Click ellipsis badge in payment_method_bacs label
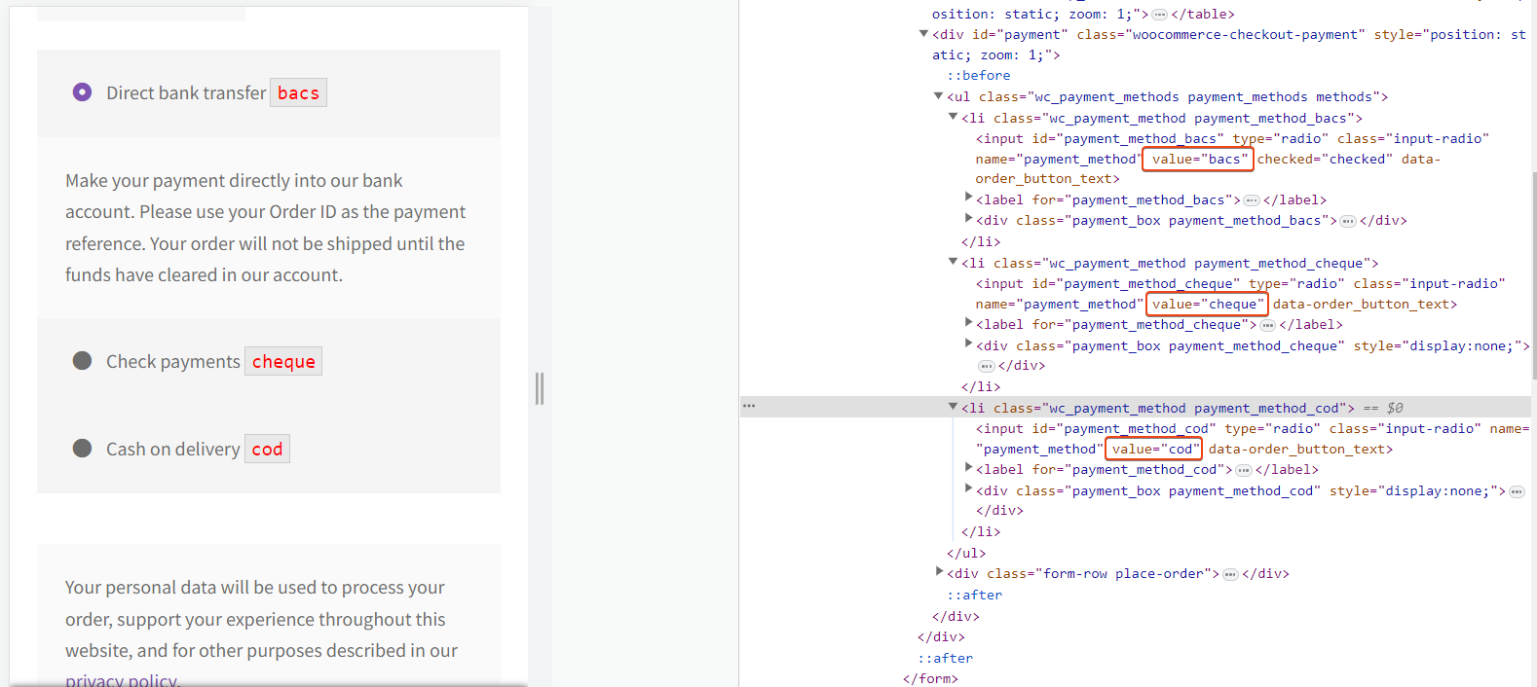This screenshot has height=687, width=1537. [1252, 200]
